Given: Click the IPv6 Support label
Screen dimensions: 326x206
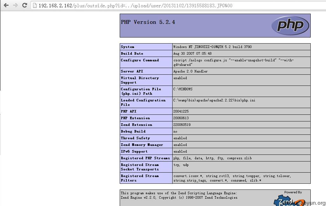Looking at the screenshot, I should 134,151.
